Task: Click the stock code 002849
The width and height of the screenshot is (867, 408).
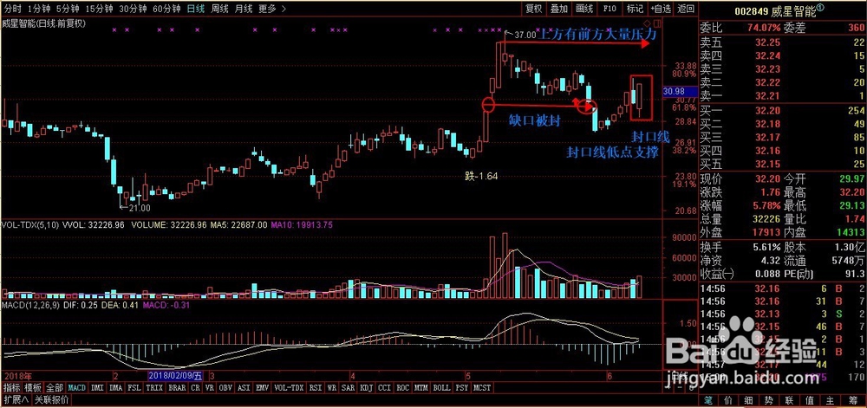Action: [753, 11]
